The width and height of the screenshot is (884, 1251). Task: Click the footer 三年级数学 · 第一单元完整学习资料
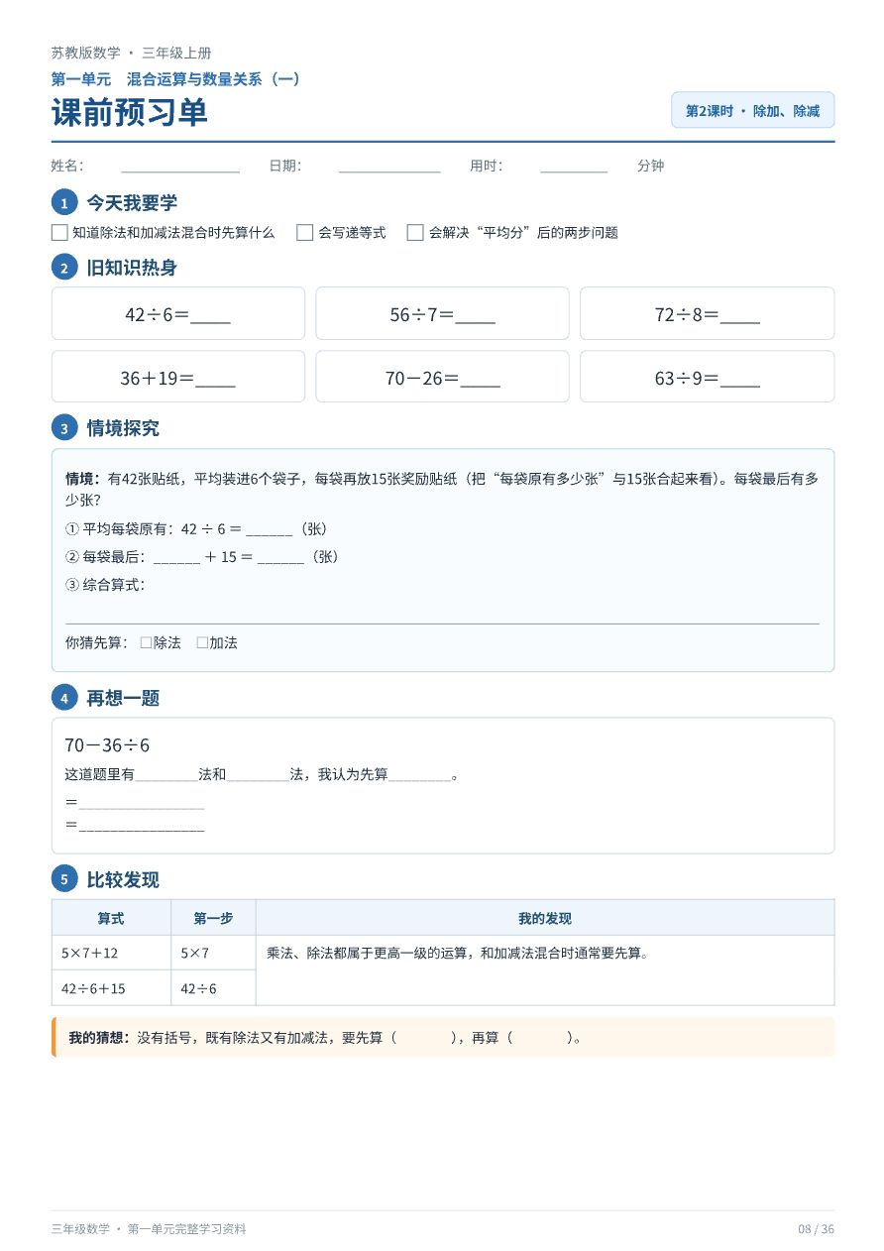point(149,1229)
